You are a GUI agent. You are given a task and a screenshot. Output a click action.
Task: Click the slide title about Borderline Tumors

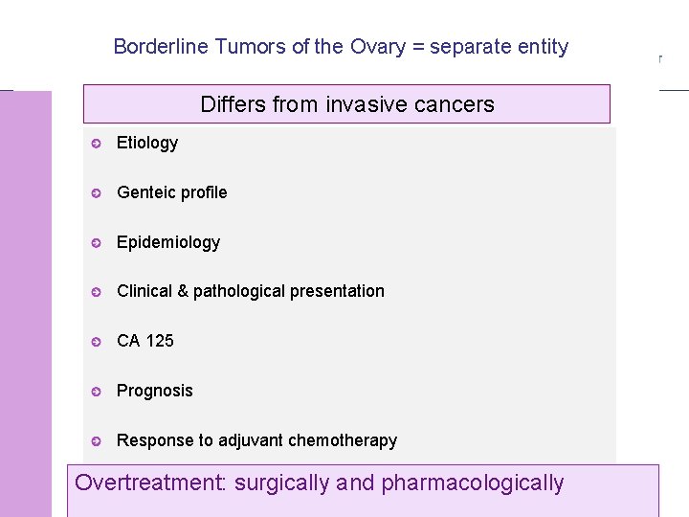point(341,46)
